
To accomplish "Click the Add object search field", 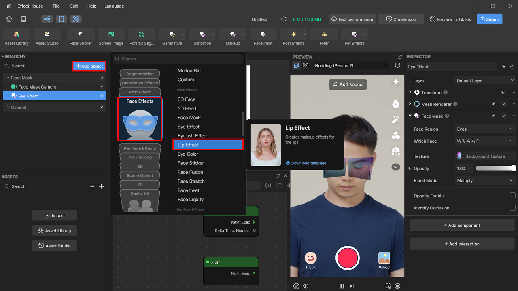I will click(x=178, y=59).
